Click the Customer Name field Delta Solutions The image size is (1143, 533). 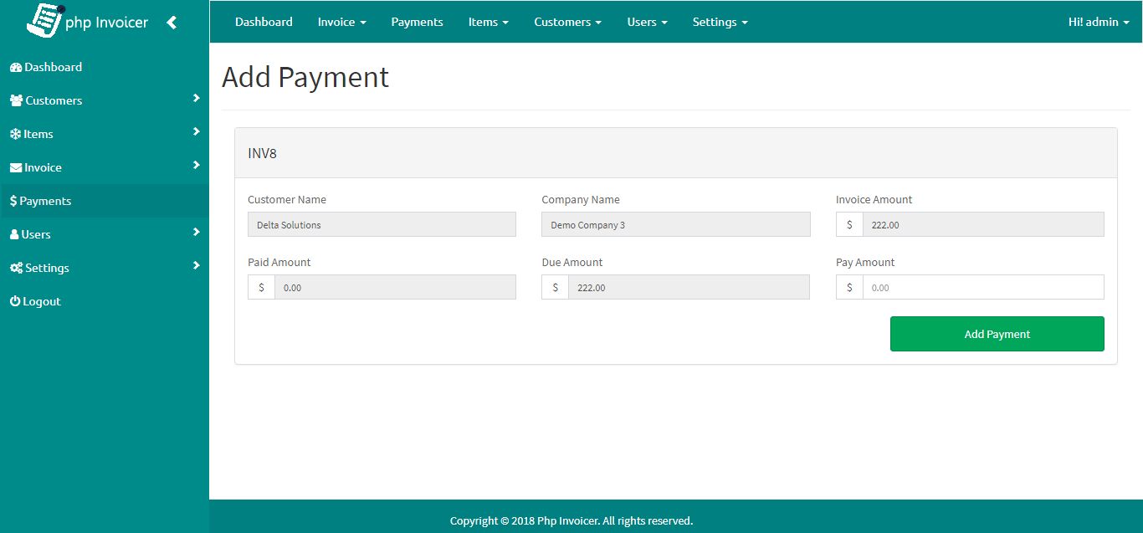[382, 224]
